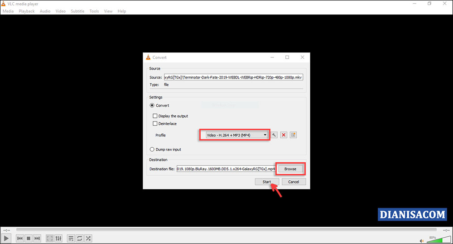Toggle the playlist view icon
Image resolution: width=453 pixels, height=244 pixels.
71,238
